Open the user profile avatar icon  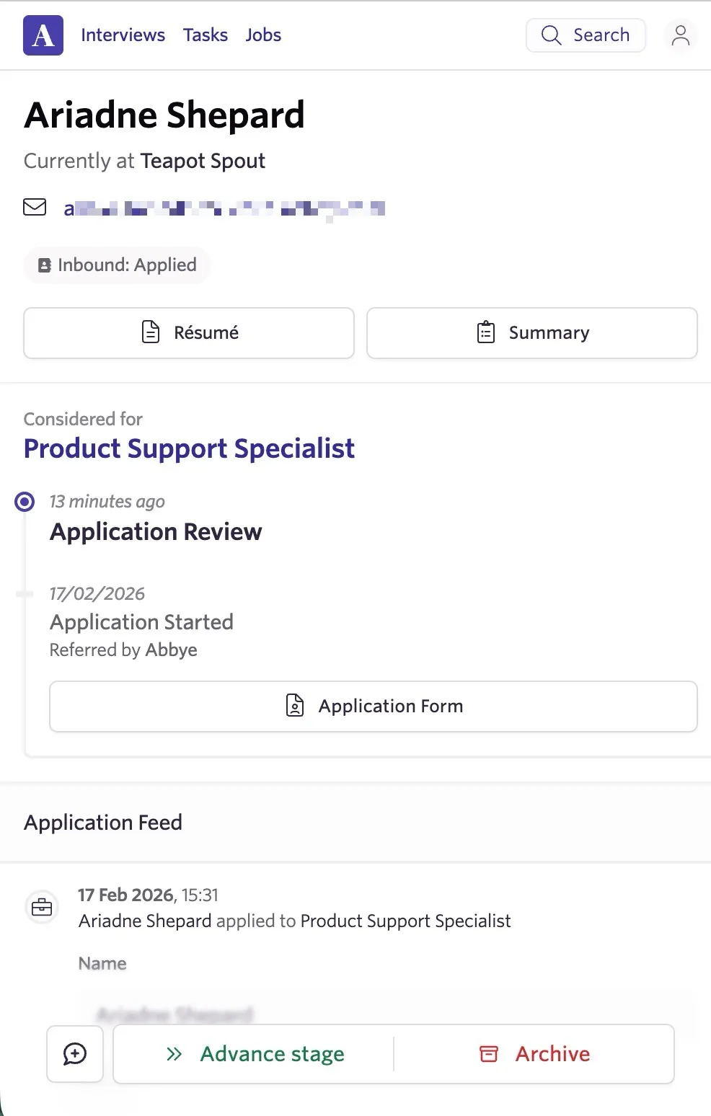point(680,35)
